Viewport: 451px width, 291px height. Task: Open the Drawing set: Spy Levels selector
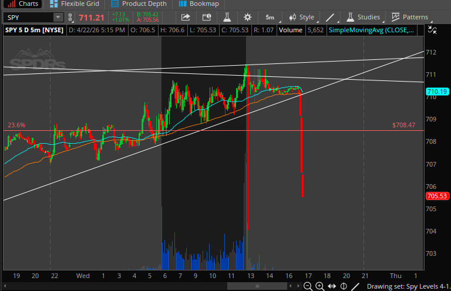pyautogui.click(x=408, y=286)
